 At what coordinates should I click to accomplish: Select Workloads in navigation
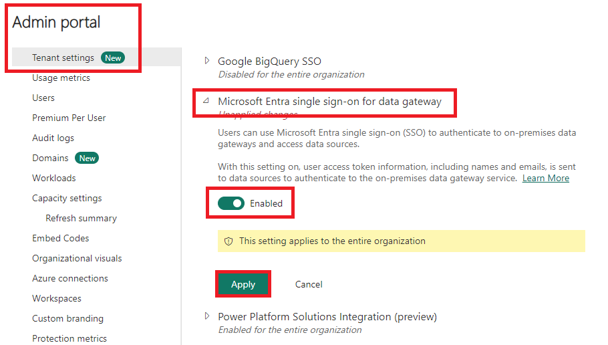[x=54, y=178]
